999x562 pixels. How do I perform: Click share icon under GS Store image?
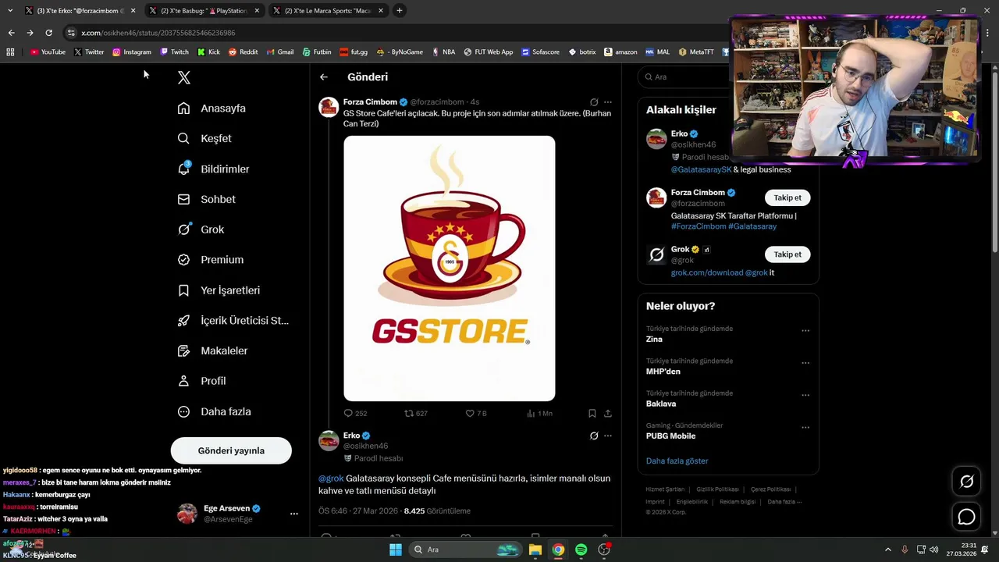point(608,413)
